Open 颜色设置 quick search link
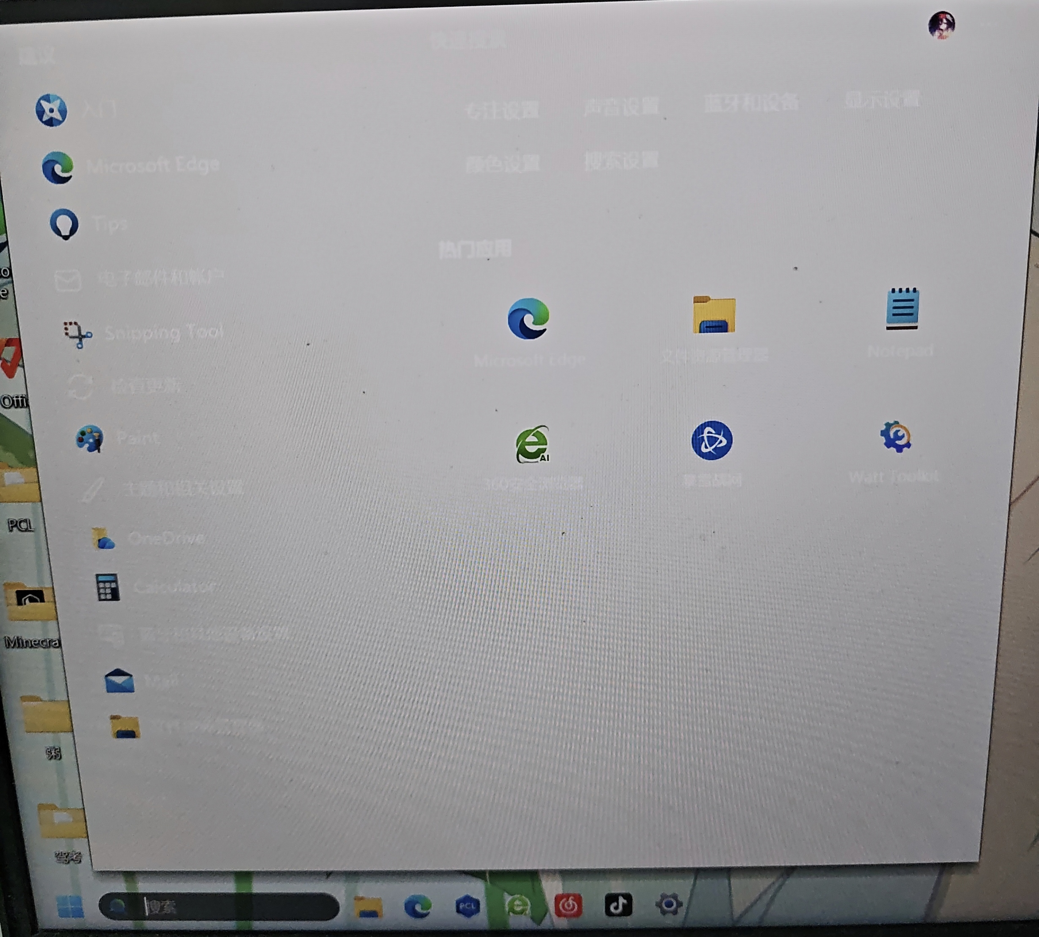The image size is (1039, 937). click(502, 164)
